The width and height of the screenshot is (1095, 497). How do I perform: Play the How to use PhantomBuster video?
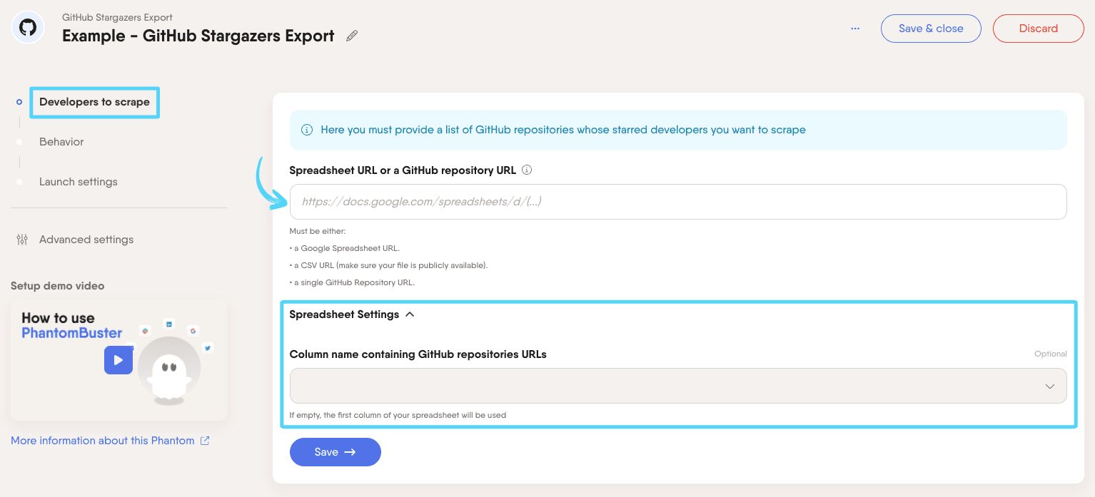(x=118, y=360)
